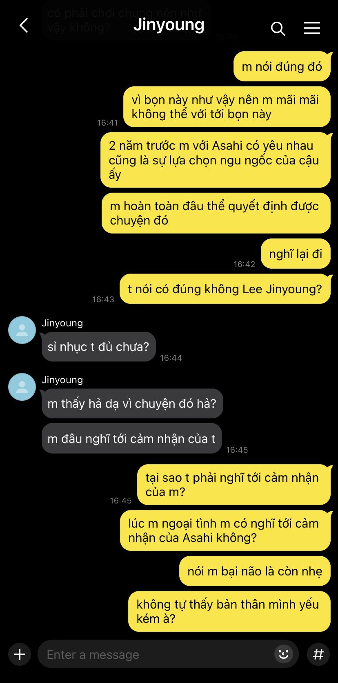The height and width of the screenshot is (683, 338).
Task: Tap the "nghĩ lại đi" message
Action: tap(296, 254)
